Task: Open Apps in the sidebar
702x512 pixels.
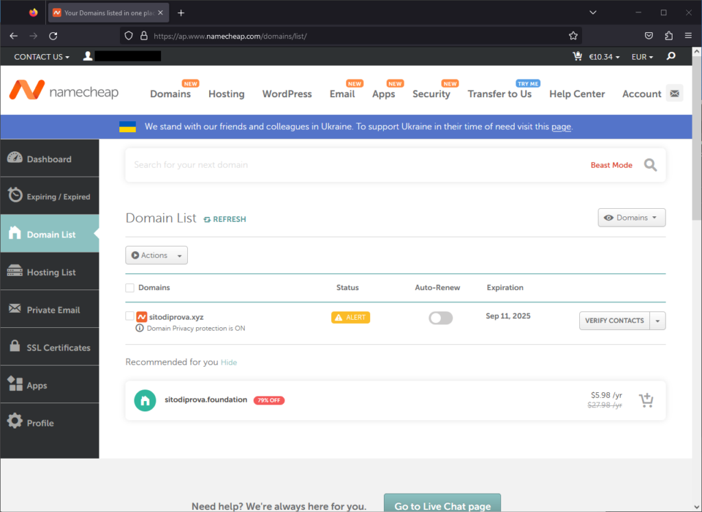Action: 49,384
